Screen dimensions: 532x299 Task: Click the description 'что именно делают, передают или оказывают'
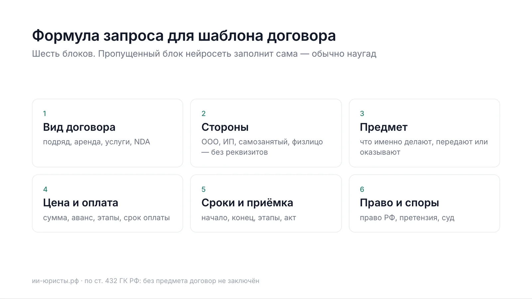(x=424, y=147)
